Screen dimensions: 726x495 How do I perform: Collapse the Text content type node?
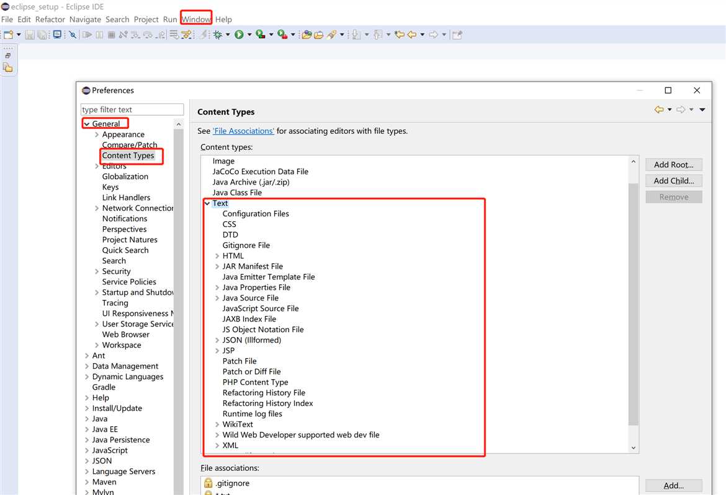coord(207,203)
